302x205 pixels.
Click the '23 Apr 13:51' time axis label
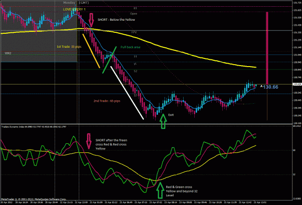click(260, 203)
